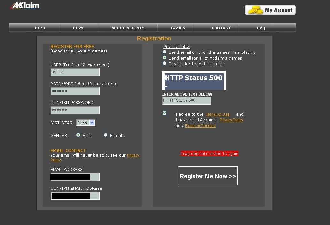The width and height of the screenshot is (330, 225).
Task: Click the Register Me Now button
Action: point(208,176)
